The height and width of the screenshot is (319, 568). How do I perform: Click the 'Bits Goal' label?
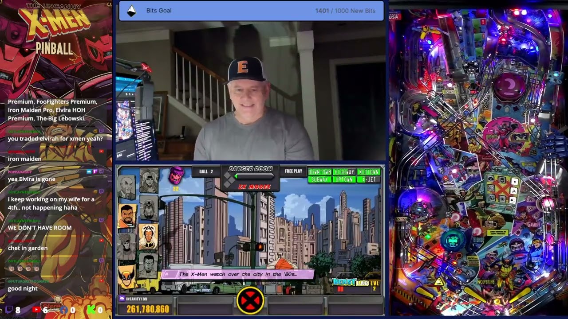tap(159, 11)
